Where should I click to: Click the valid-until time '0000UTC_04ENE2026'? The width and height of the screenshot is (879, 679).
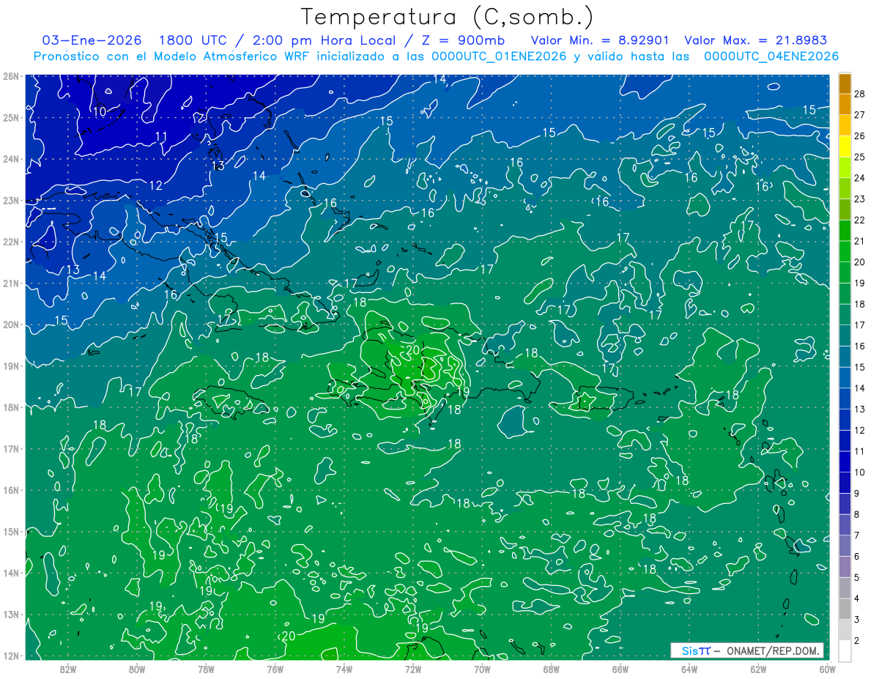coord(771,56)
